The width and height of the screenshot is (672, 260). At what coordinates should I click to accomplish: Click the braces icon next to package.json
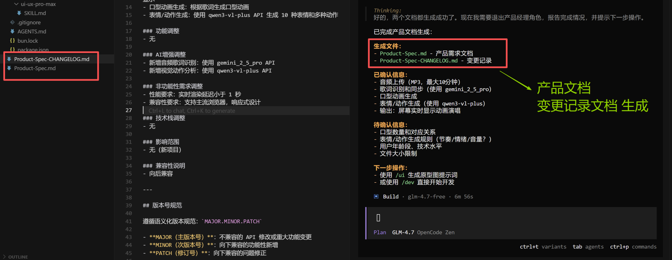point(12,50)
